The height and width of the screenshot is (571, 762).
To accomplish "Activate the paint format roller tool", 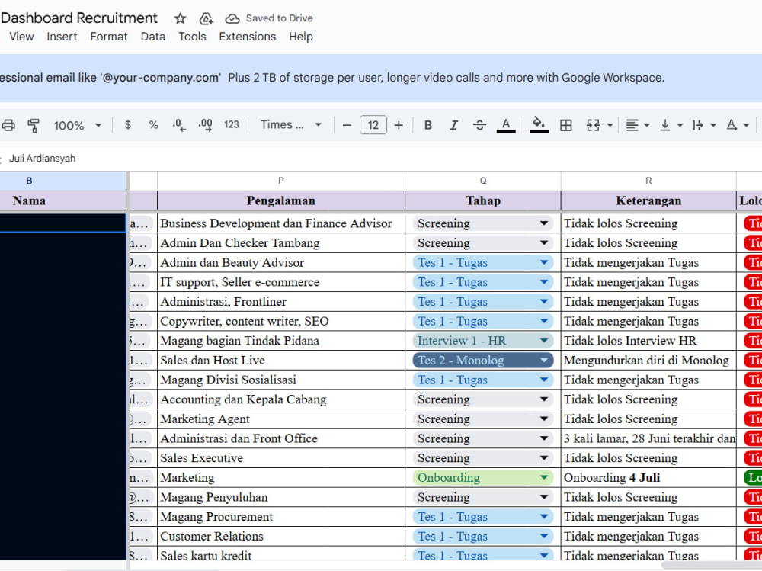I will click(x=34, y=126).
